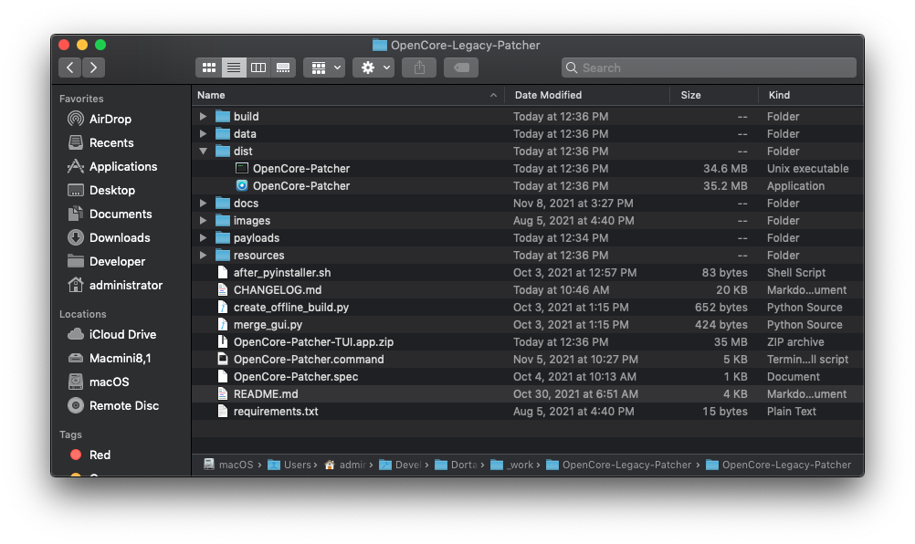The height and width of the screenshot is (544, 915).
Task: Select the Red tag in sidebar
Action: pyautogui.click(x=100, y=455)
